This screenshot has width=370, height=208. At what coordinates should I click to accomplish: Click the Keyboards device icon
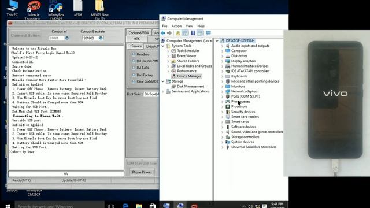click(x=228, y=76)
